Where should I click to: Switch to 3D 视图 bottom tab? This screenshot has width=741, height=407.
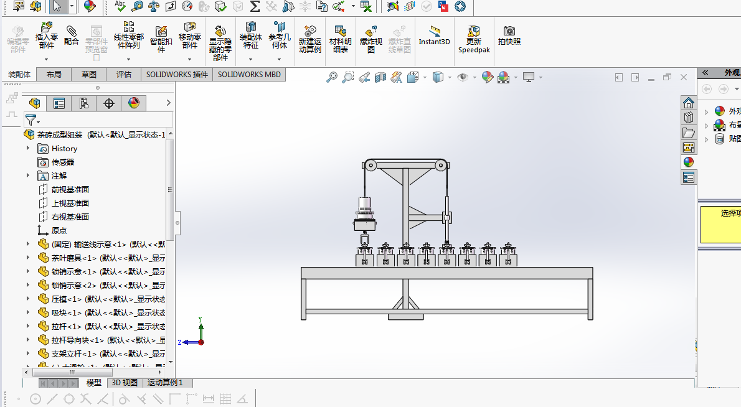point(125,383)
